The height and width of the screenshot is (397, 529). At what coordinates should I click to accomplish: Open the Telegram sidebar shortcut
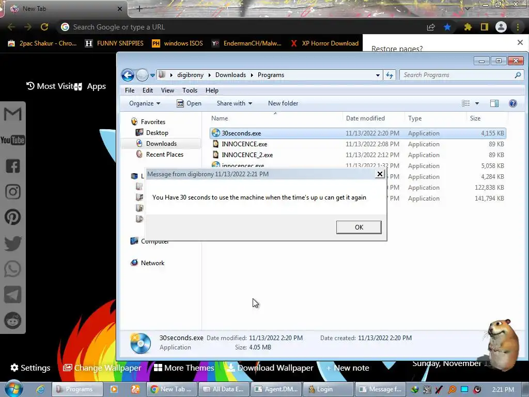[12, 295]
